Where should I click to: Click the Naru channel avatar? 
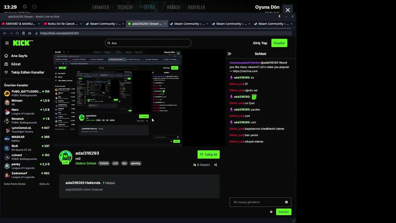point(7,111)
